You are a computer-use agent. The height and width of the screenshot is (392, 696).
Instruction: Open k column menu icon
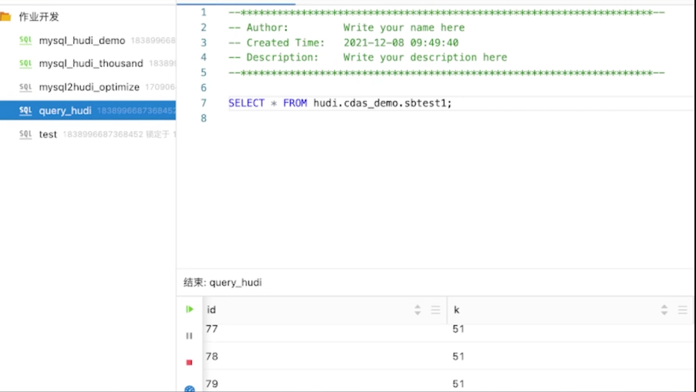tap(682, 310)
